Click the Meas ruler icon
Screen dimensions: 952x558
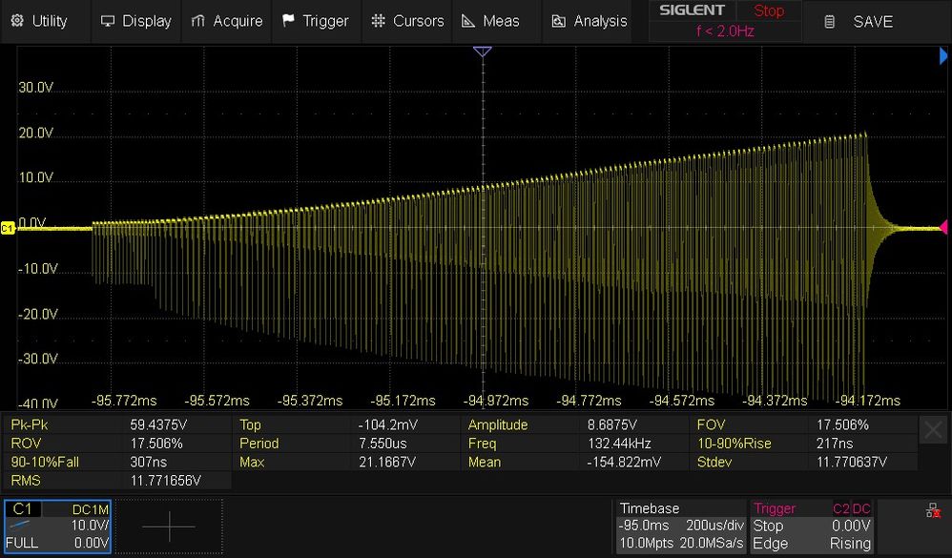point(468,21)
